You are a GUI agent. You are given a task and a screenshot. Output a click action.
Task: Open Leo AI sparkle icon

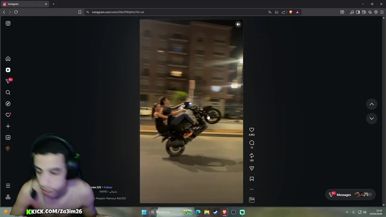[x=370, y=12]
